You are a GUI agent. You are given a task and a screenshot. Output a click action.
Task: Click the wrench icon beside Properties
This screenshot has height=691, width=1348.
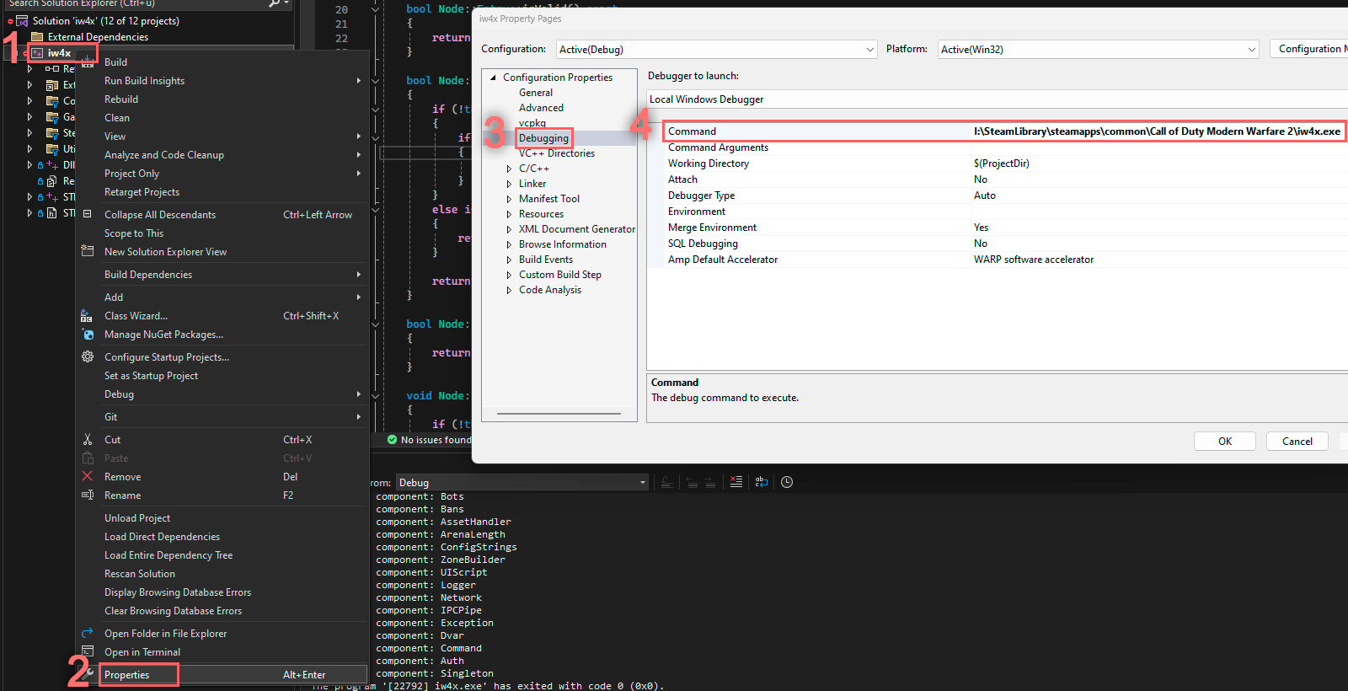88,674
